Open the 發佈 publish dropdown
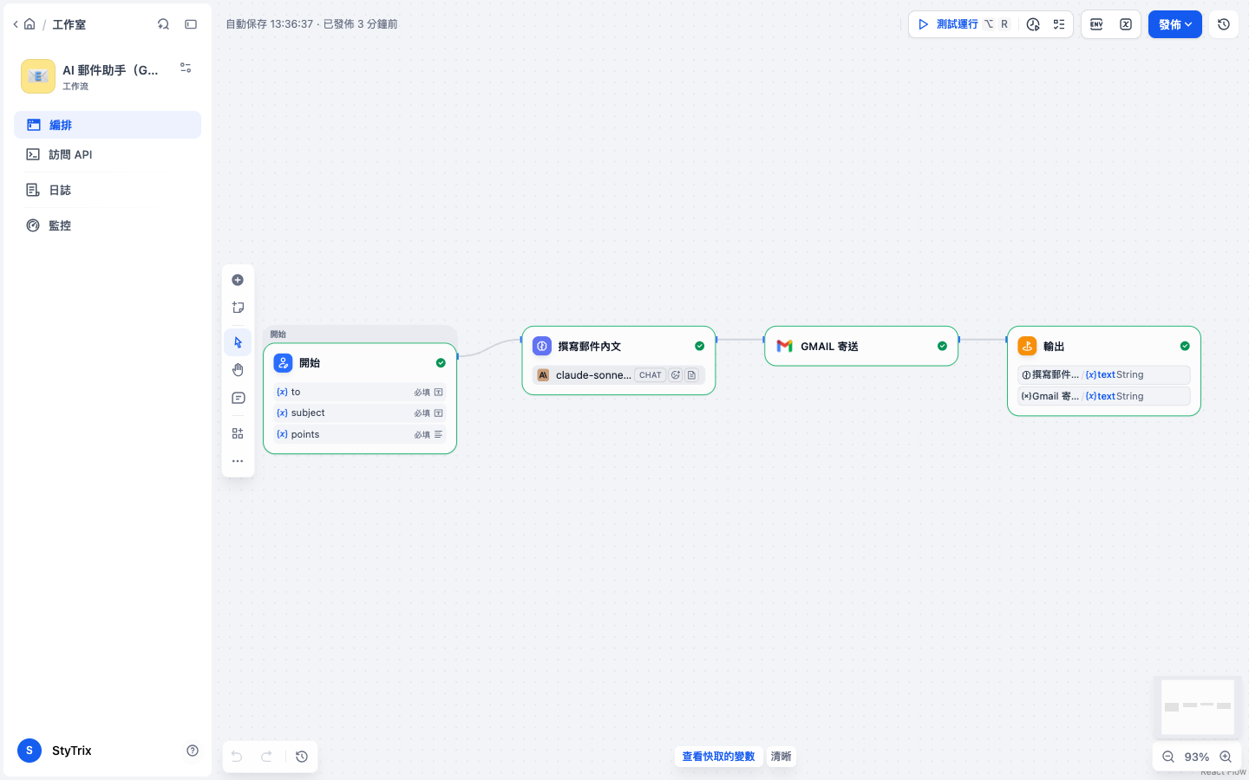Image resolution: width=1249 pixels, height=780 pixels. pyautogui.click(x=1175, y=24)
